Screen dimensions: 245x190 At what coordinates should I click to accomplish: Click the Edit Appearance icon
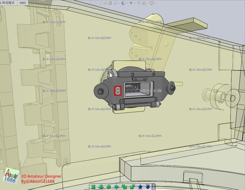click(139, 3)
